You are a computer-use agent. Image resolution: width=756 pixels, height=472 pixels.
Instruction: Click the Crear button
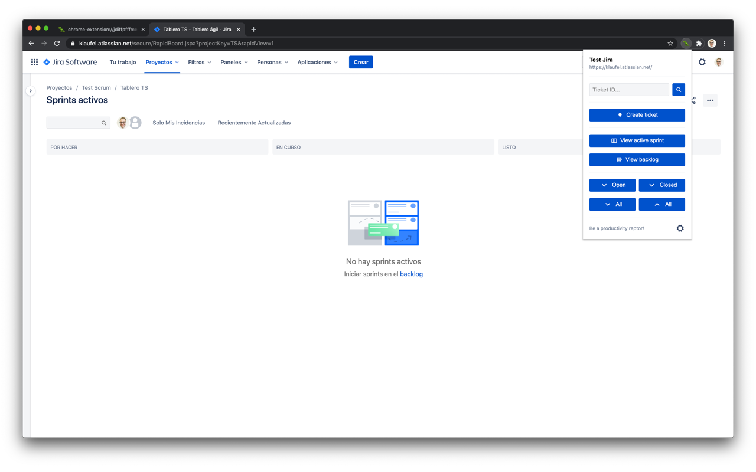coord(361,62)
